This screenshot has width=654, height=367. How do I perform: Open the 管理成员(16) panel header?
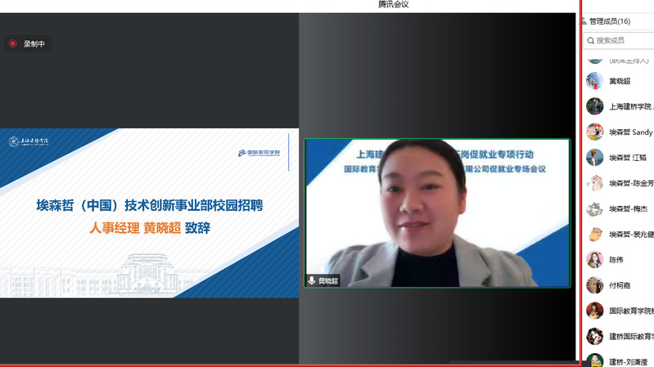click(610, 21)
